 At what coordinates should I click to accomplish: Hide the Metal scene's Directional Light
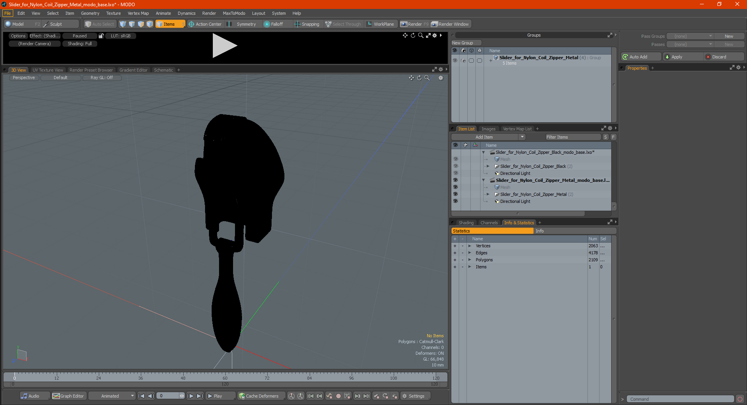(x=455, y=201)
